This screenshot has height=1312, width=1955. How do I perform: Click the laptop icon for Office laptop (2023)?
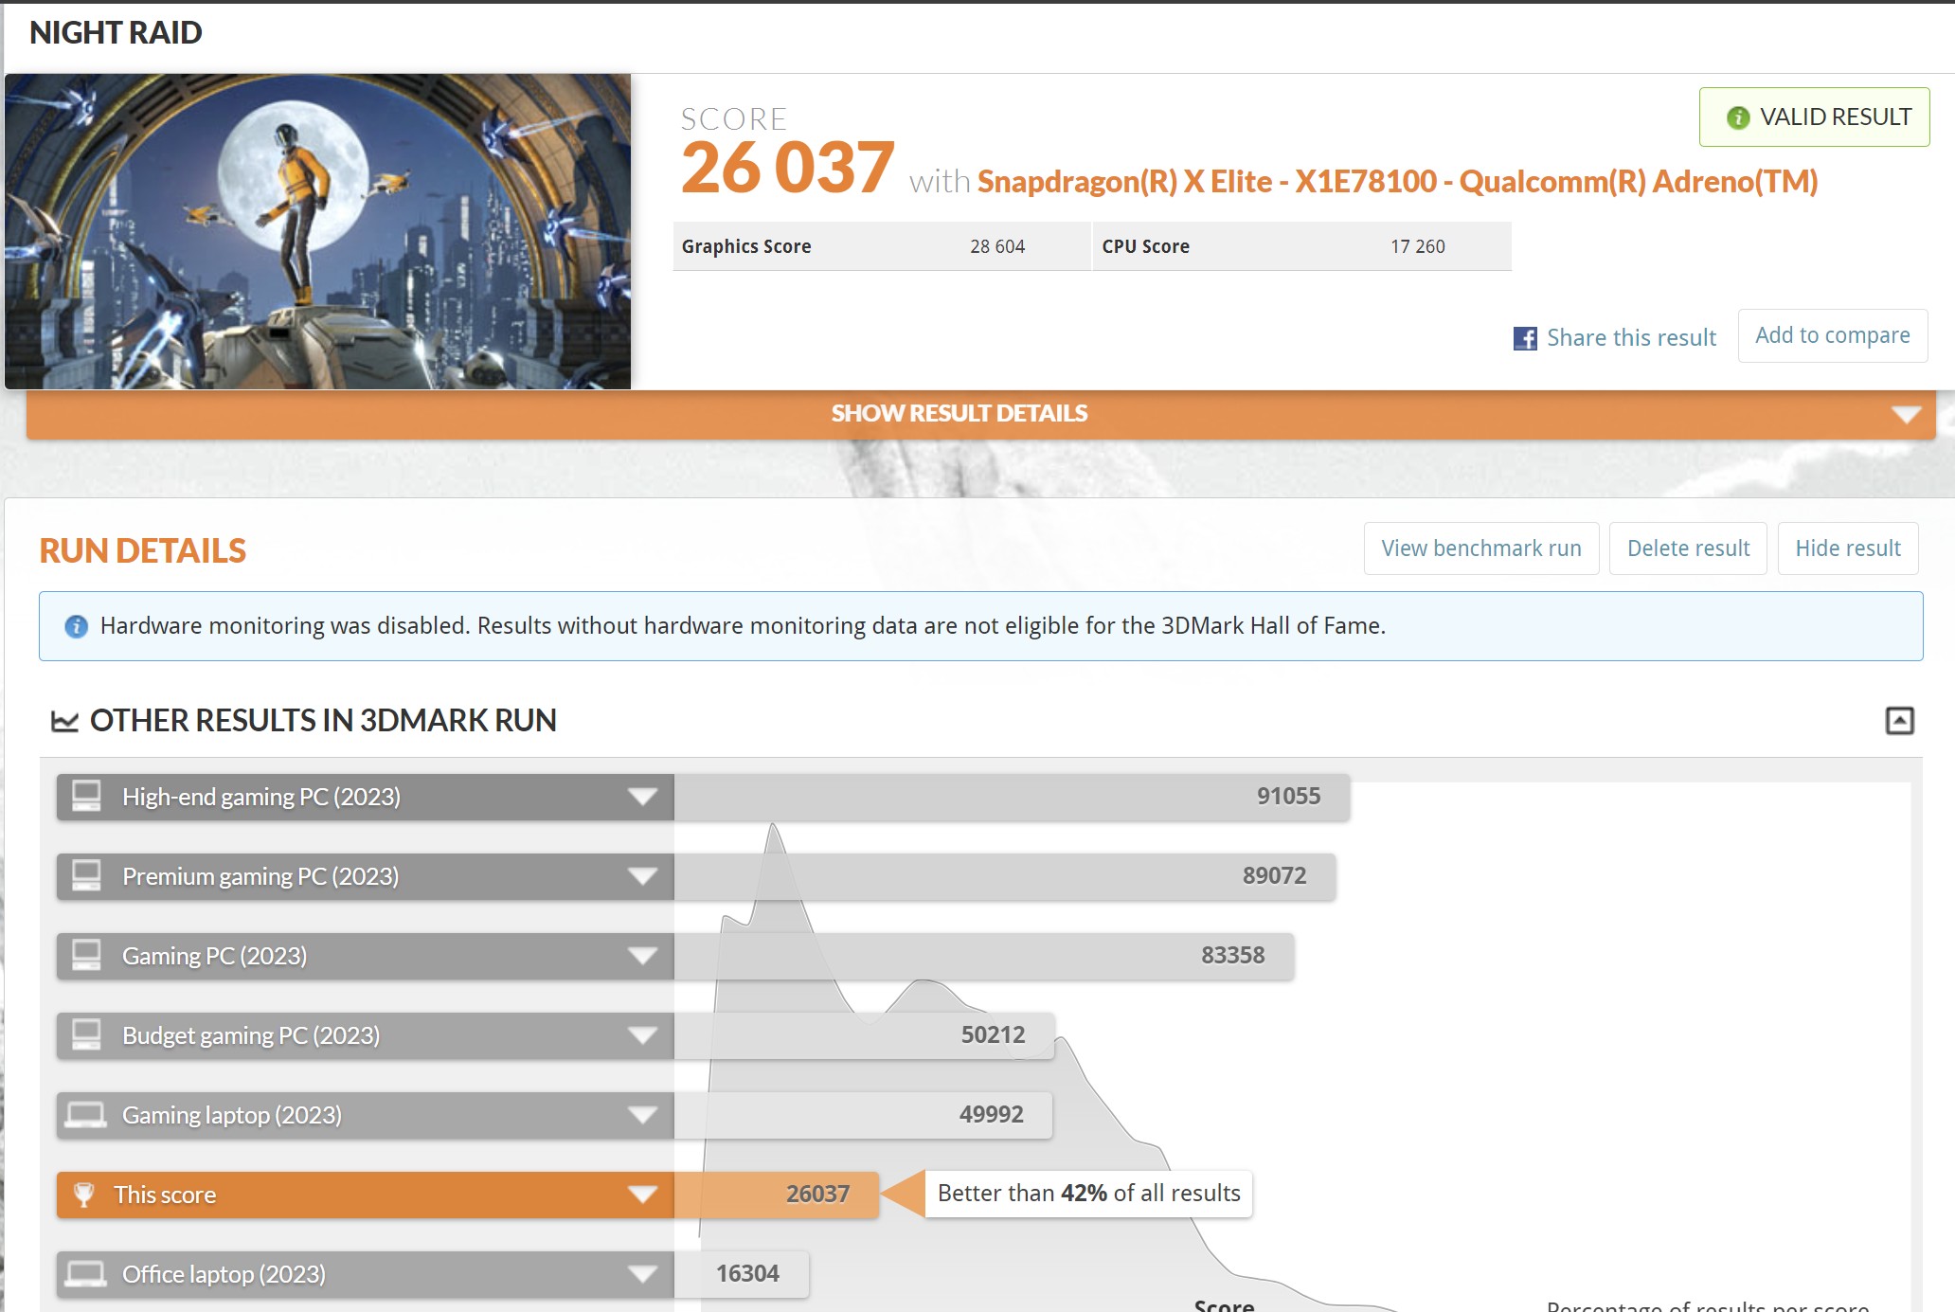pyautogui.click(x=85, y=1274)
